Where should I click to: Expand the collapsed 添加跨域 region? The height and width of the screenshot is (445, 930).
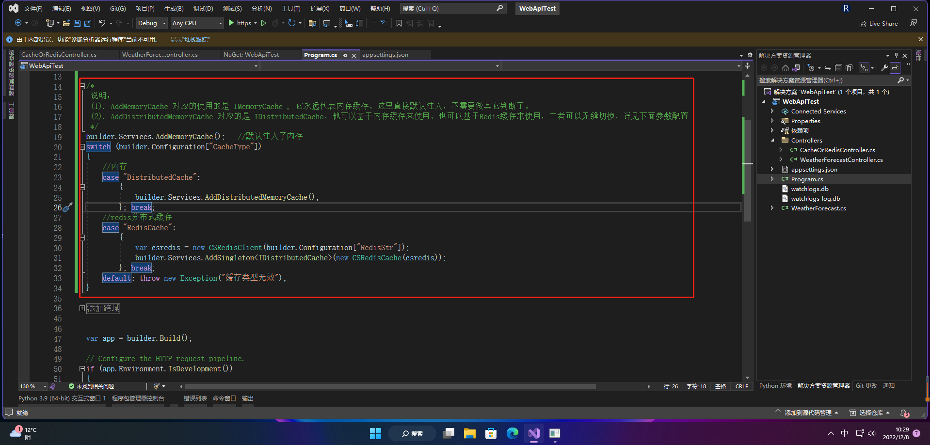tap(82, 308)
